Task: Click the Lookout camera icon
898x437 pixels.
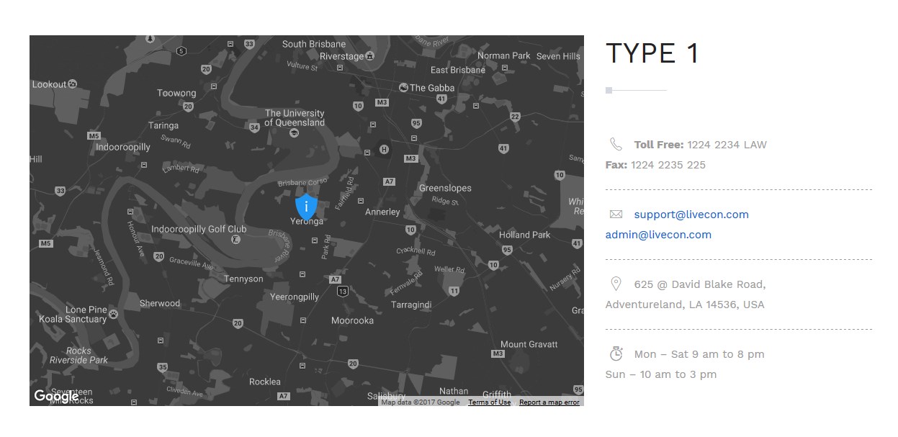Action: [73, 84]
